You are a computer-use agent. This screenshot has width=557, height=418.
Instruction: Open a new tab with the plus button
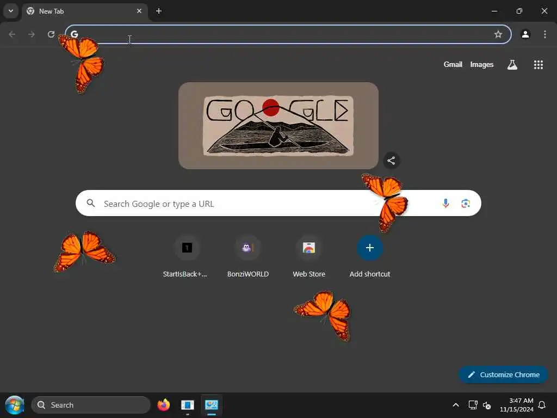[159, 11]
